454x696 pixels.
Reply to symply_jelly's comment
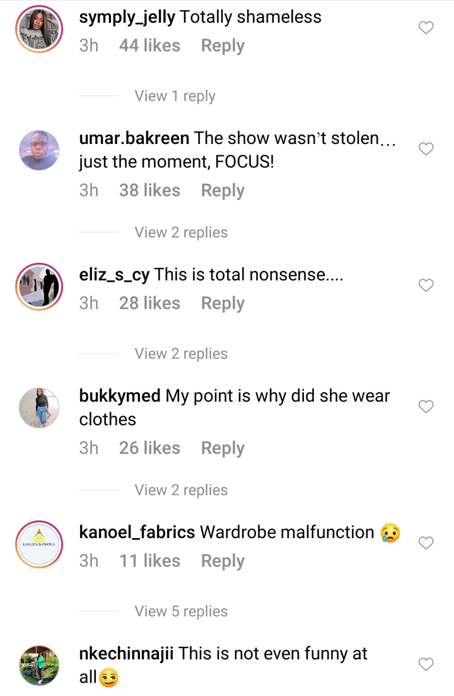tap(223, 45)
